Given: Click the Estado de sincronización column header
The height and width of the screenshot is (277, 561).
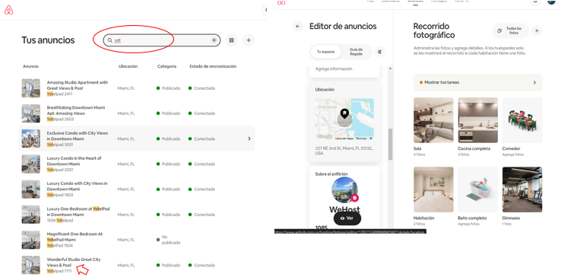Looking at the screenshot, I should (213, 66).
